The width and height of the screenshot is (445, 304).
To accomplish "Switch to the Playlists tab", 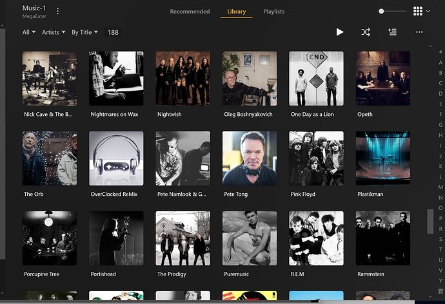I will click(x=273, y=12).
